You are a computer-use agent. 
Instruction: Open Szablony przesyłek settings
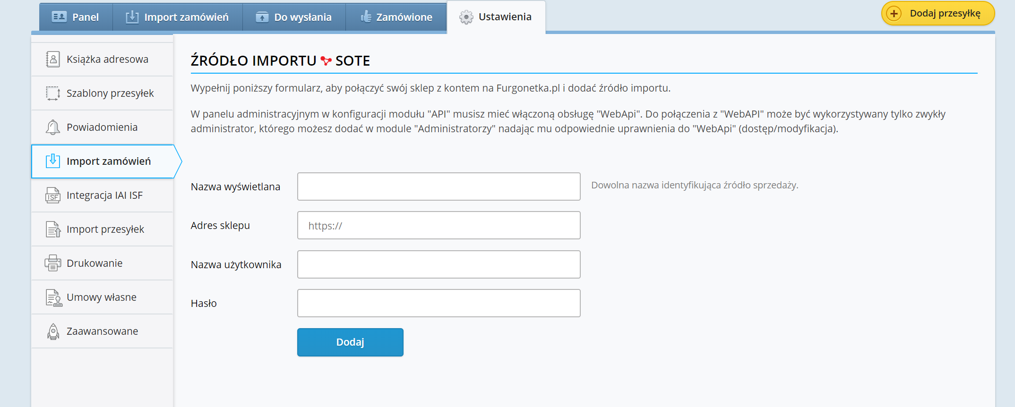coord(102,93)
